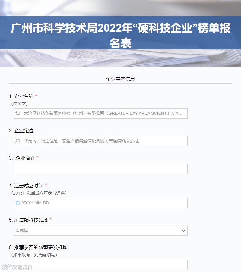The width and height of the screenshot is (241, 272).
Task: Open the 请选择 combo box
Action: tap(100, 230)
